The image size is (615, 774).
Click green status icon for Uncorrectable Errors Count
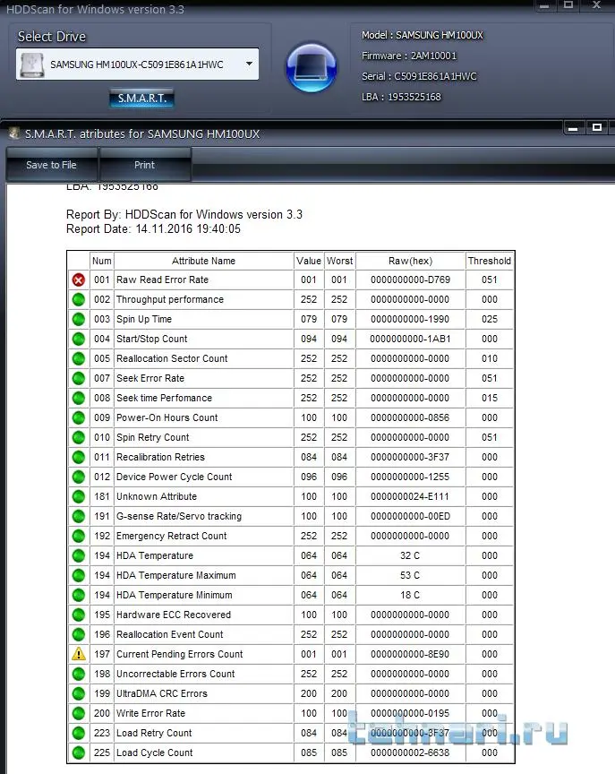[x=79, y=675]
